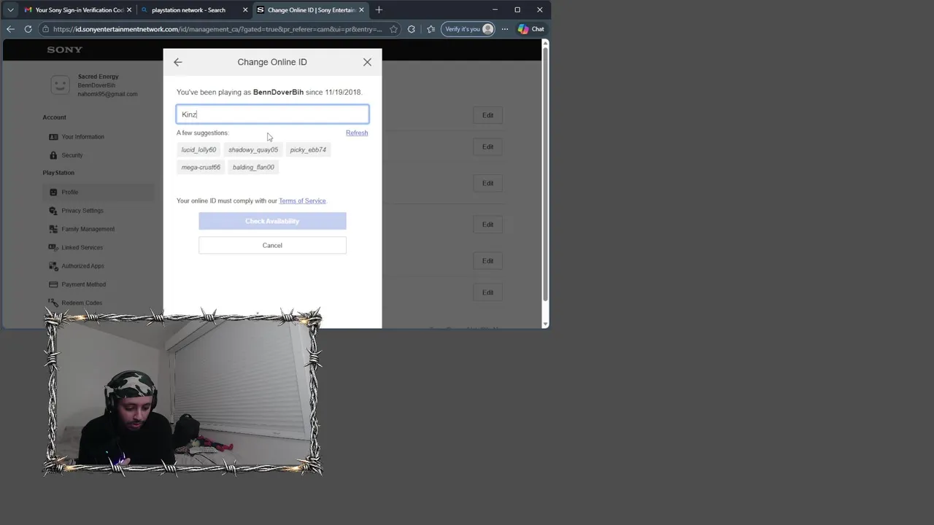Image resolution: width=934 pixels, height=525 pixels.
Task: Pick suggestion shadowy_quay05
Action: 253,149
